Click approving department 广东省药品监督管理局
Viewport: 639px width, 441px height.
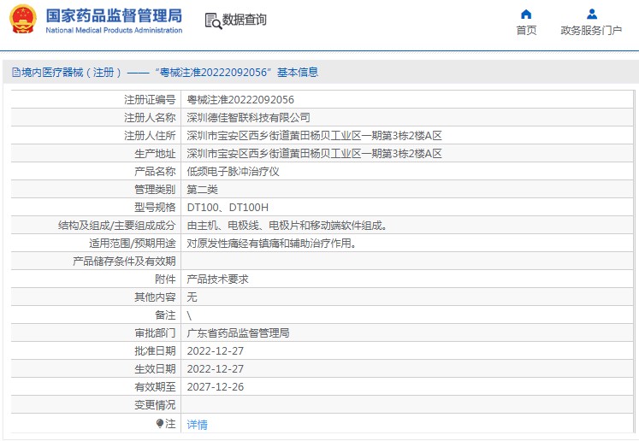[x=238, y=332]
